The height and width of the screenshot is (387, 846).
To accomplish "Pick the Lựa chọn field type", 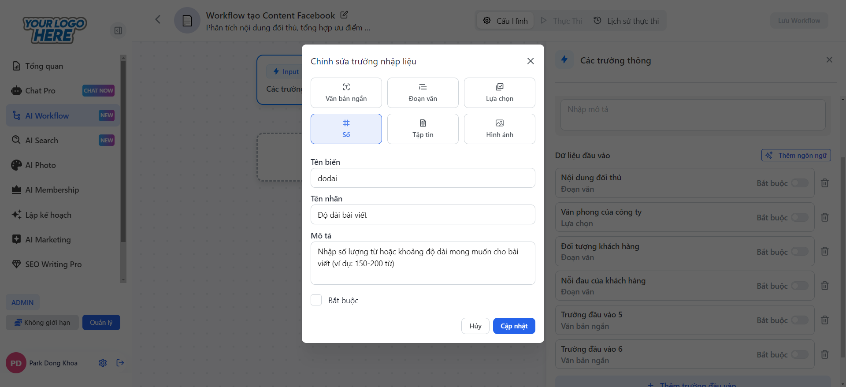I will 499,93.
